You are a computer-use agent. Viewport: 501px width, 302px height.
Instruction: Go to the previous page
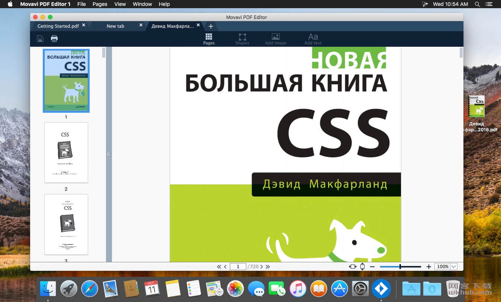(225, 267)
